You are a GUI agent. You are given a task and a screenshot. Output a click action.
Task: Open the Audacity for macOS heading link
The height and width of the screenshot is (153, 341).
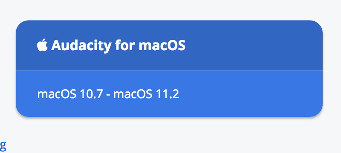(x=111, y=45)
